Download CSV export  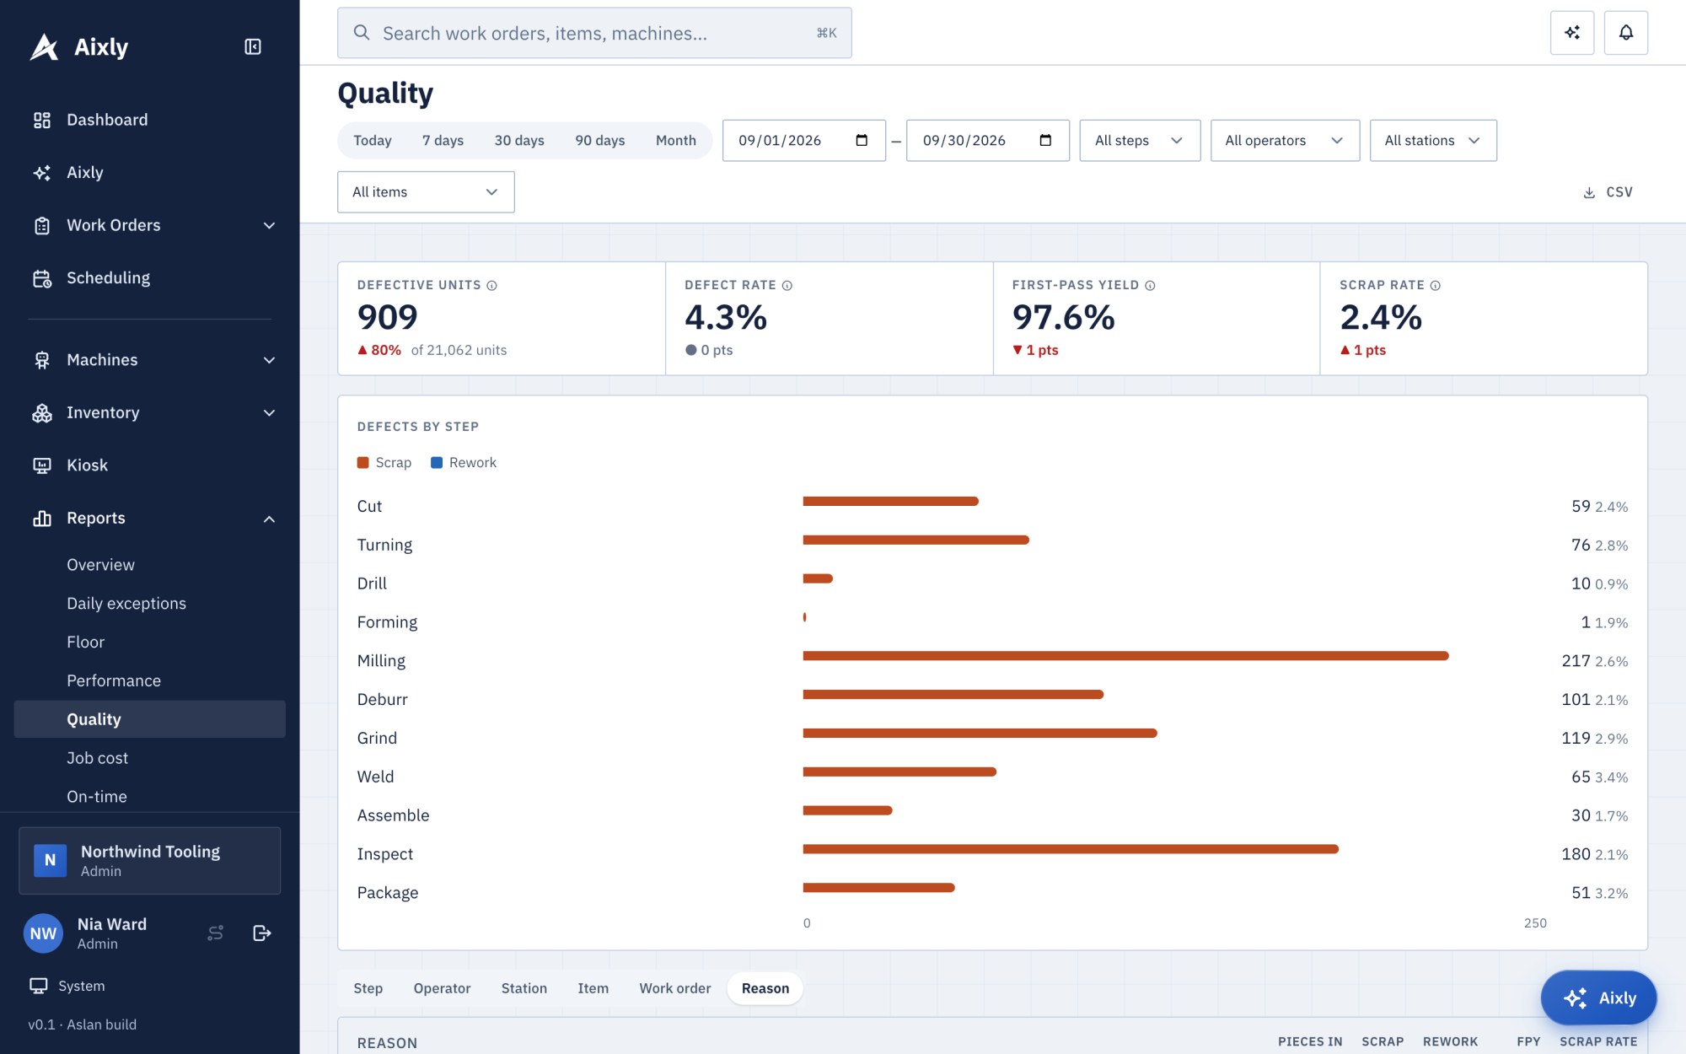[1608, 192]
